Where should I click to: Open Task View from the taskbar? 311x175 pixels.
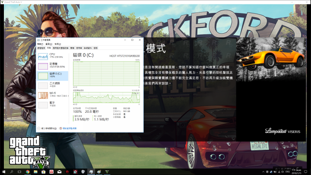tap(19, 172)
